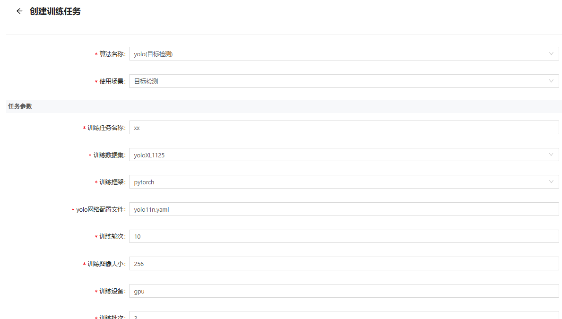
Task: Click the yolo网络配置文件 field label
Action: pyautogui.click(x=100, y=210)
